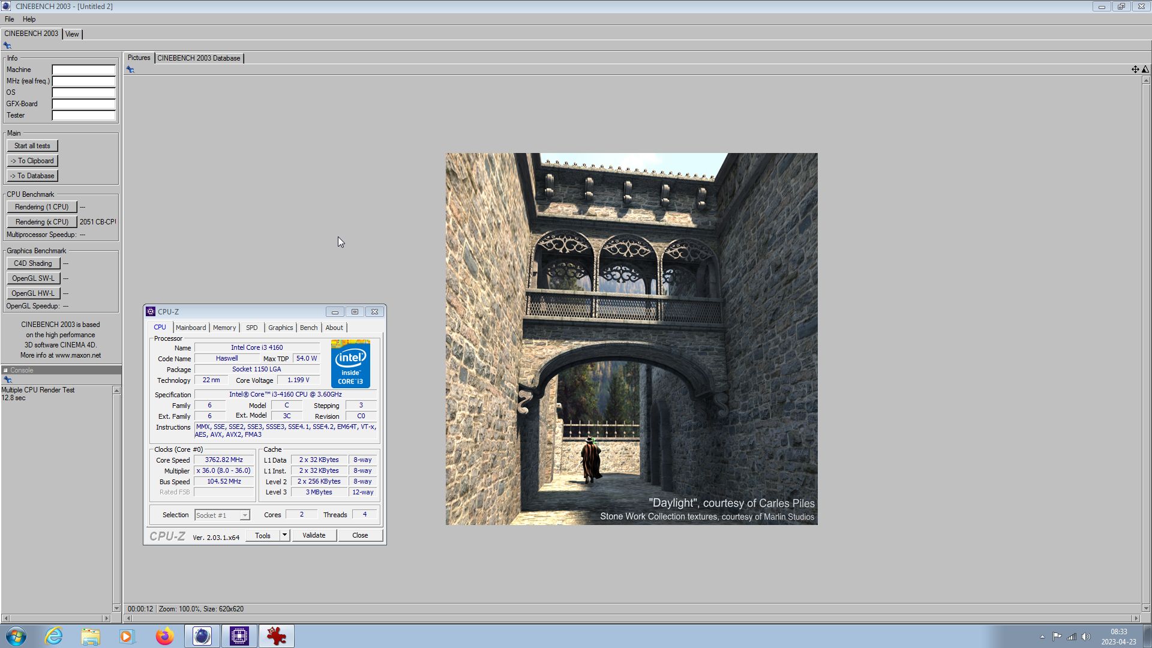This screenshot has width=1152, height=648.
Task: Click the To Database button
Action: click(32, 176)
